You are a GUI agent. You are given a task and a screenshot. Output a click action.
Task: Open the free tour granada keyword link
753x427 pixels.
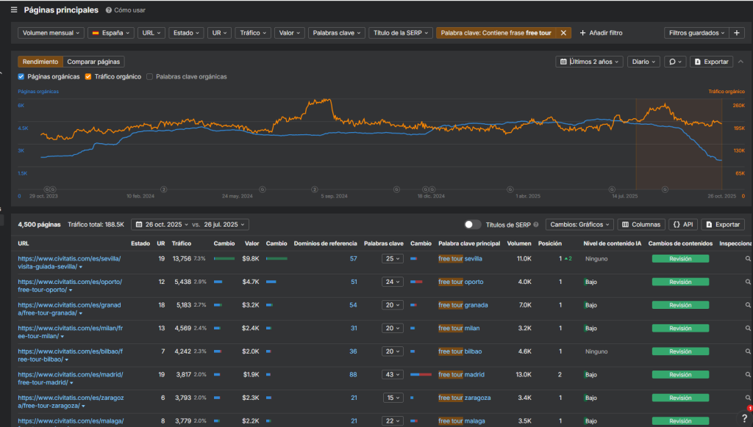[x=464, y=305]
